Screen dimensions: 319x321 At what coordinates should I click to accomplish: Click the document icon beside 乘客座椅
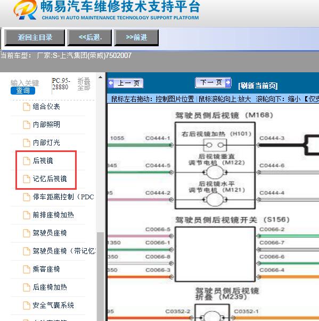[27, 269]
